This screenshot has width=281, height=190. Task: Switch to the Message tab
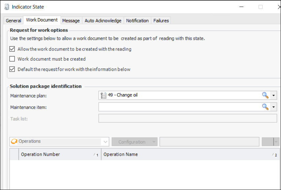[x=71, y=20]
